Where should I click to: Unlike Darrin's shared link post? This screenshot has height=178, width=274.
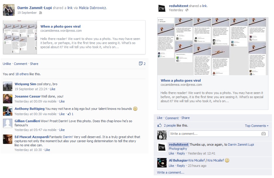(x=7, y=64)
